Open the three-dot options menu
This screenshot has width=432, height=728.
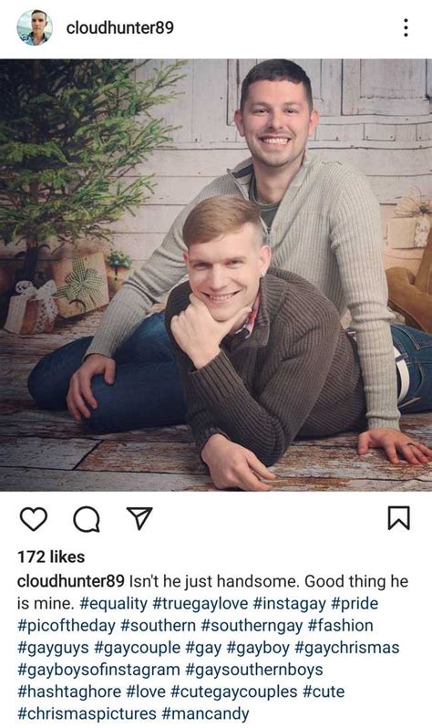point(406,28)
